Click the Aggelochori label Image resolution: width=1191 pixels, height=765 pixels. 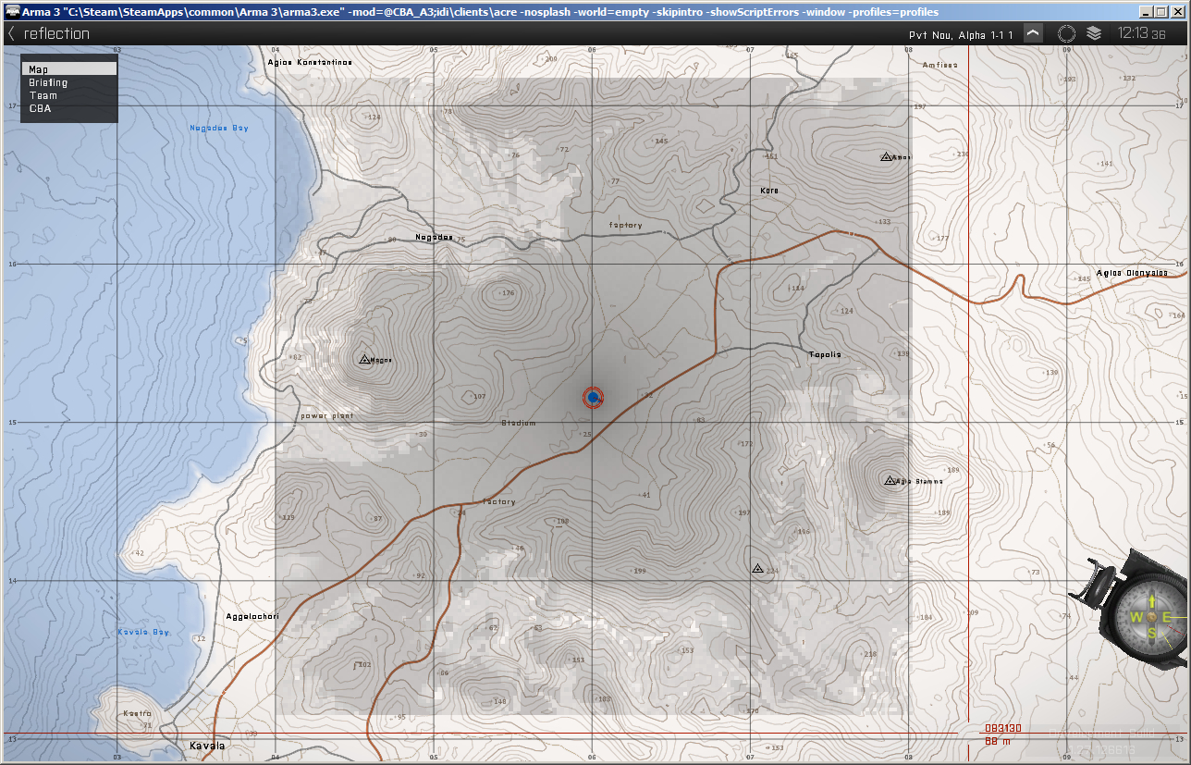252,616
